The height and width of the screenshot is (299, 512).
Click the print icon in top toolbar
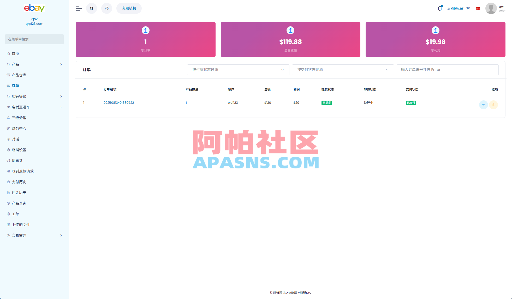click(x=107, y=8)
